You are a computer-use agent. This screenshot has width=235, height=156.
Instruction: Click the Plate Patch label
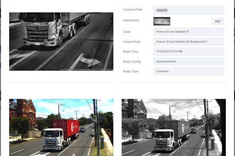tap(131, 20)
